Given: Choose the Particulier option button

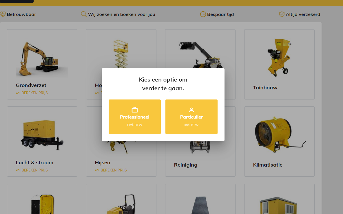Looking at the screenshot, I should point(191,117).
